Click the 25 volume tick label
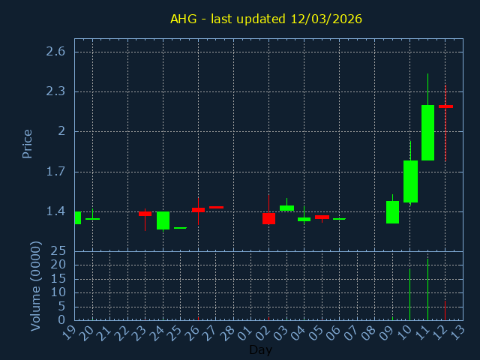The width and height of the screenshot is (480, 360). [x=58, y=251]
